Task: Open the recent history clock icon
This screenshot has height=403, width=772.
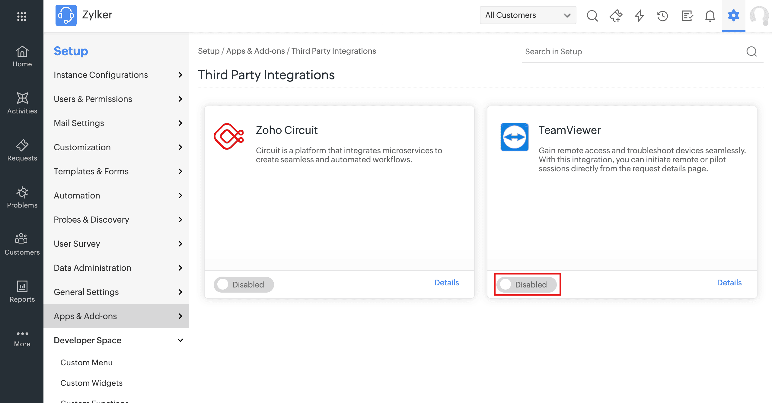Action: pos(663,16)
